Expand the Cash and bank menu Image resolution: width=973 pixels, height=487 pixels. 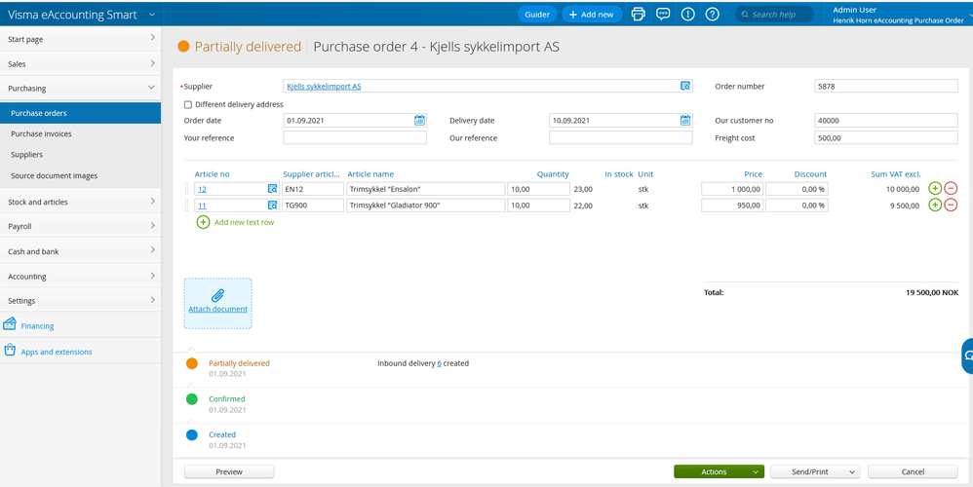(x=81, y=251)
